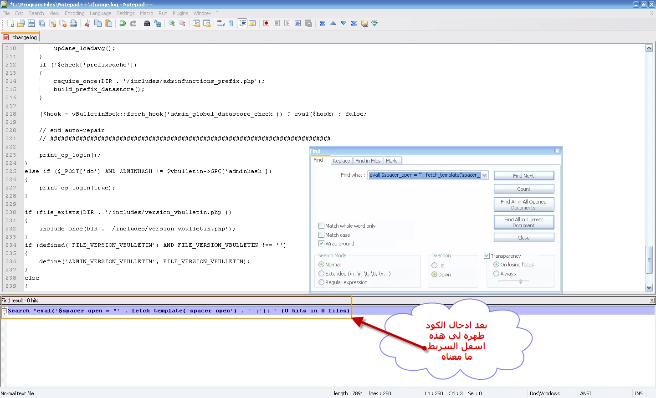
Task: Open Find using the binoculars icon
Action: click(147, 23)
